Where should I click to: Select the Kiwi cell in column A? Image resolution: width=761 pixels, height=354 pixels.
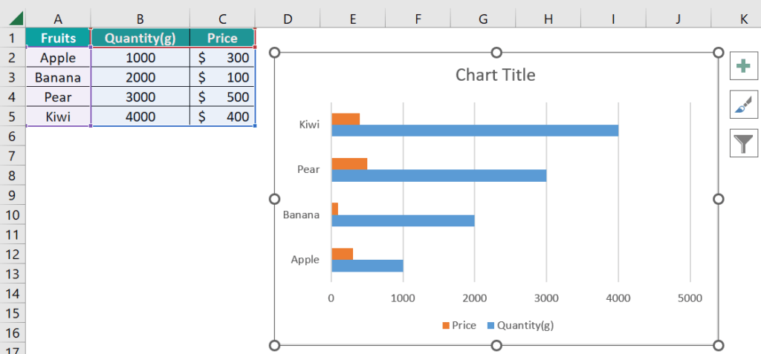[58, 117]
